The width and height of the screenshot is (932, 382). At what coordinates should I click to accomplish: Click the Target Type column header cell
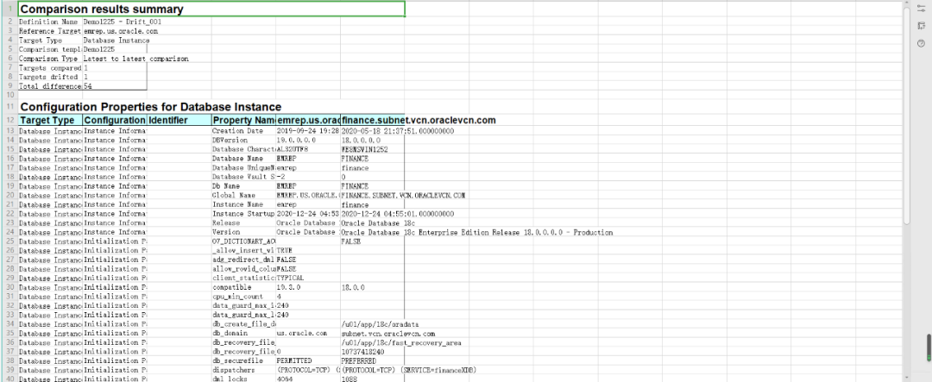(50, 120)
